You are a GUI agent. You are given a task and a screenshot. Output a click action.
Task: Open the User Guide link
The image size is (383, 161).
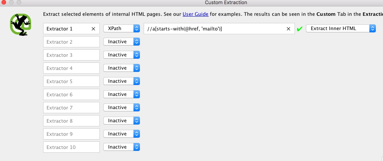click(195, 14)
